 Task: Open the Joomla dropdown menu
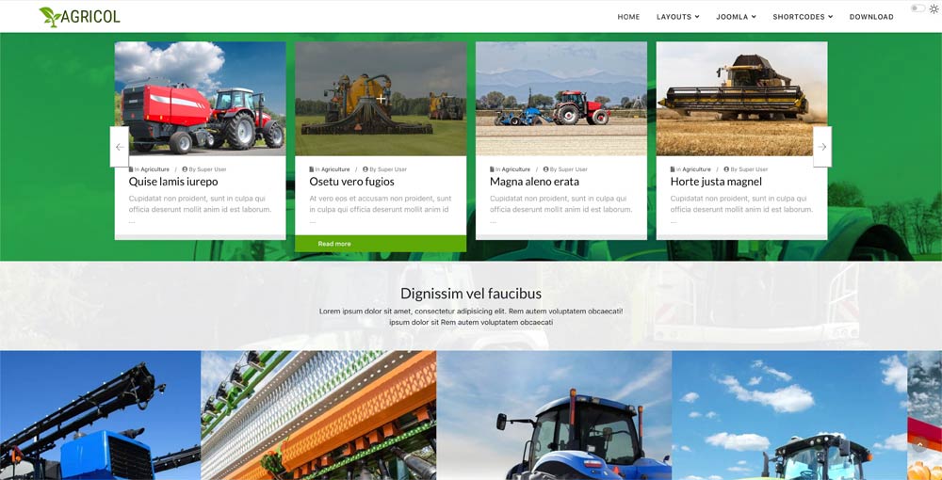tap(736, 17)
